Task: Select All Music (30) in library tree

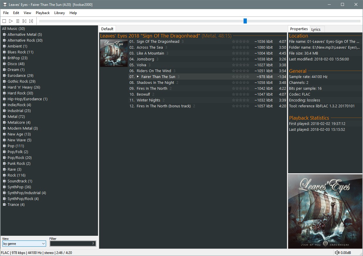Action: 13,29
